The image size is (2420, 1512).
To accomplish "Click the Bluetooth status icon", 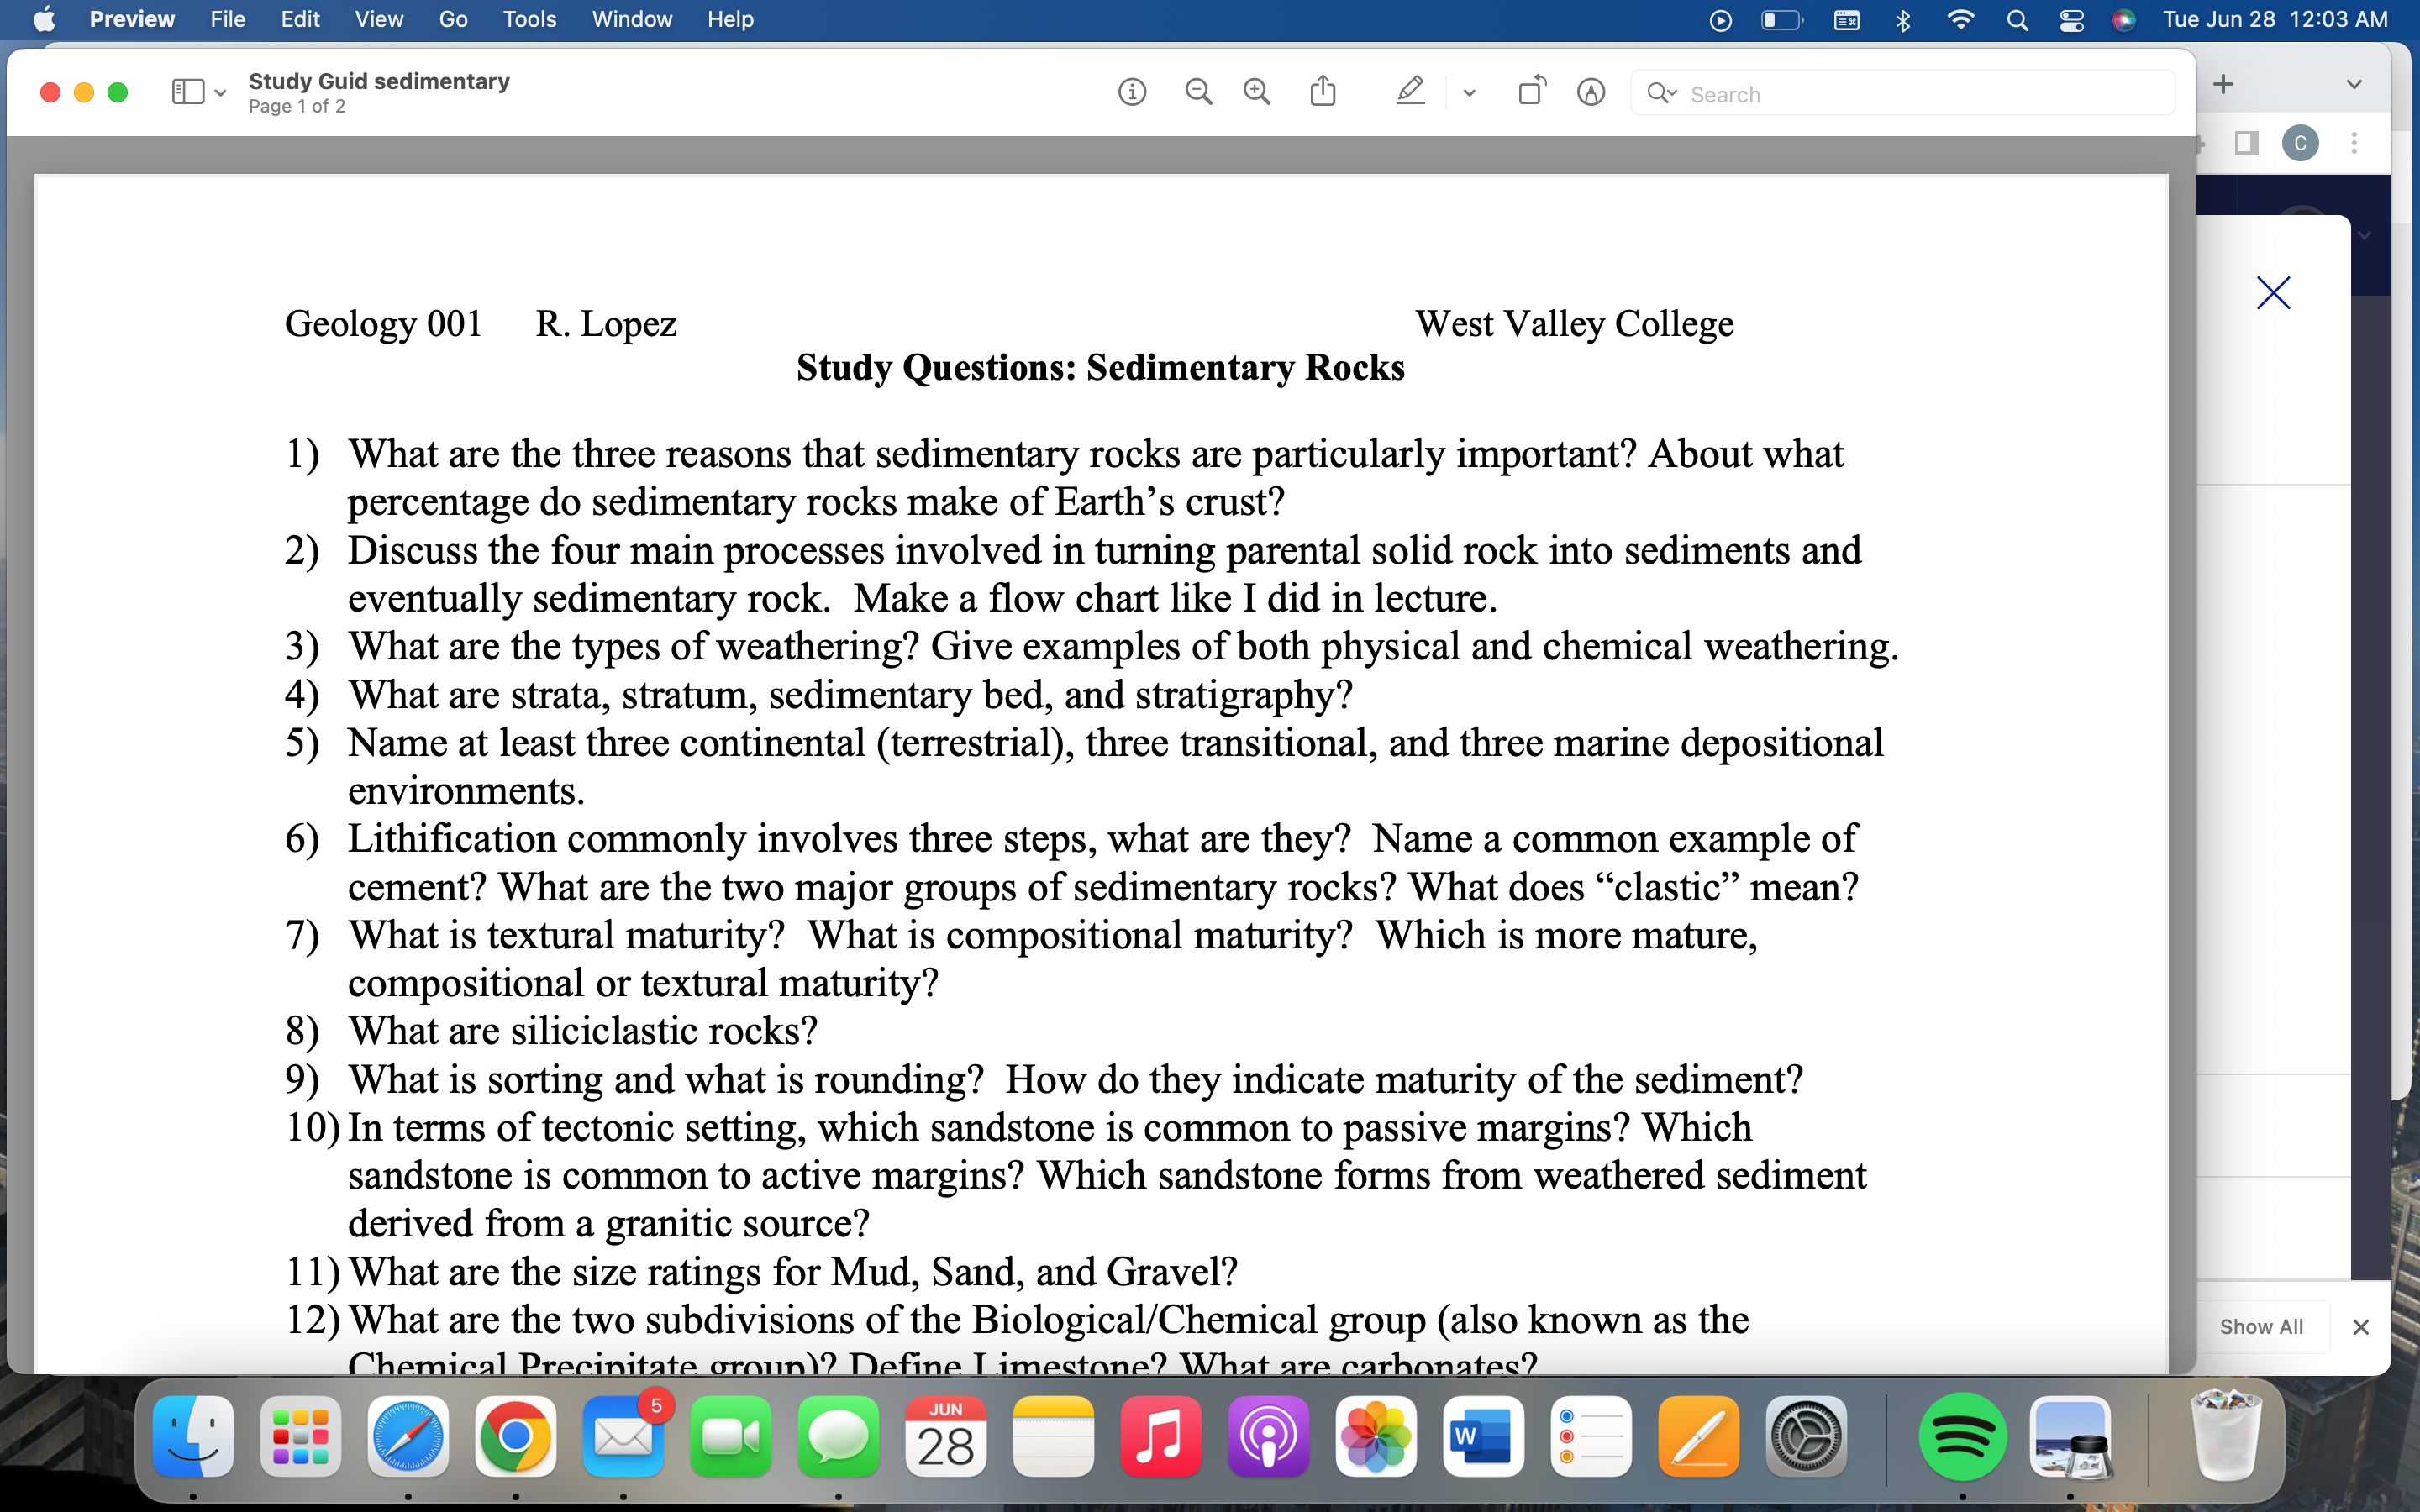I will click(1902, 20).
